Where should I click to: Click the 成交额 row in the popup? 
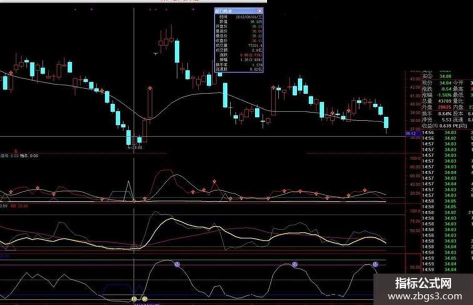tap(239, 51)
